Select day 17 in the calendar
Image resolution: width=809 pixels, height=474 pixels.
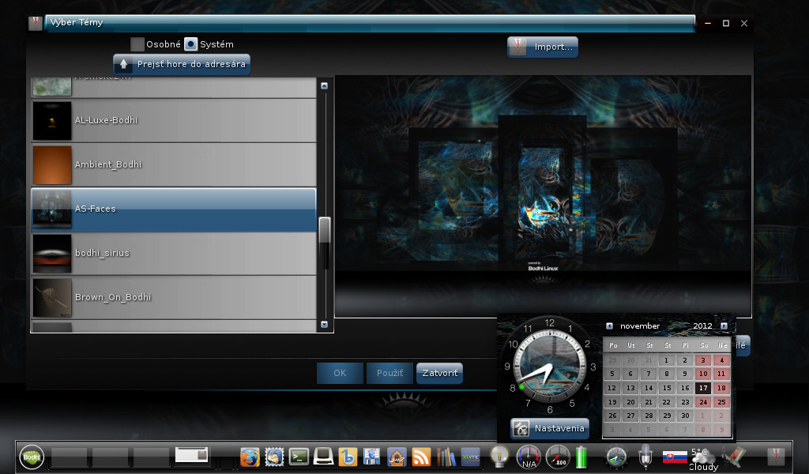click(702, 388)
